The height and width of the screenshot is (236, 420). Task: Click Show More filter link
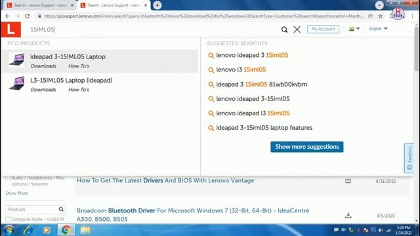(x=16, y=193)
